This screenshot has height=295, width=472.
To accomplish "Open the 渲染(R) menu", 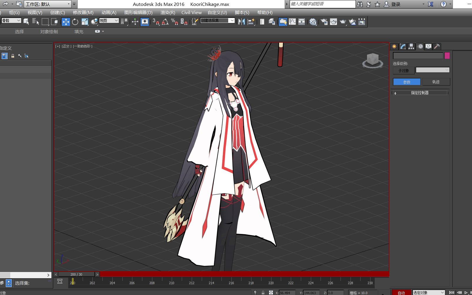I will 168,13.
